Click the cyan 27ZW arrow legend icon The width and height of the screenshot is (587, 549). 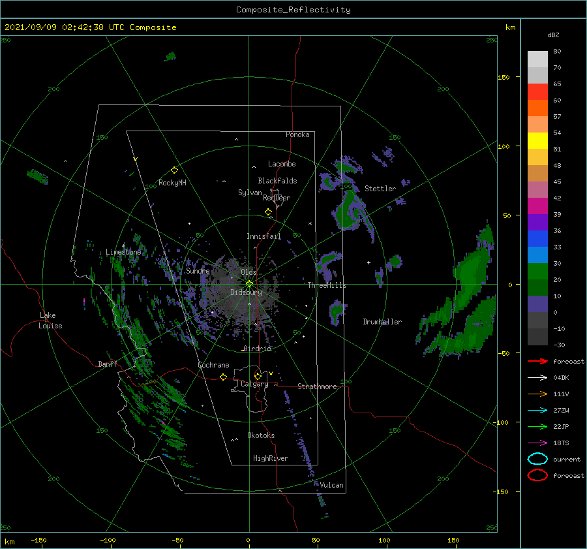click(537, 411)
